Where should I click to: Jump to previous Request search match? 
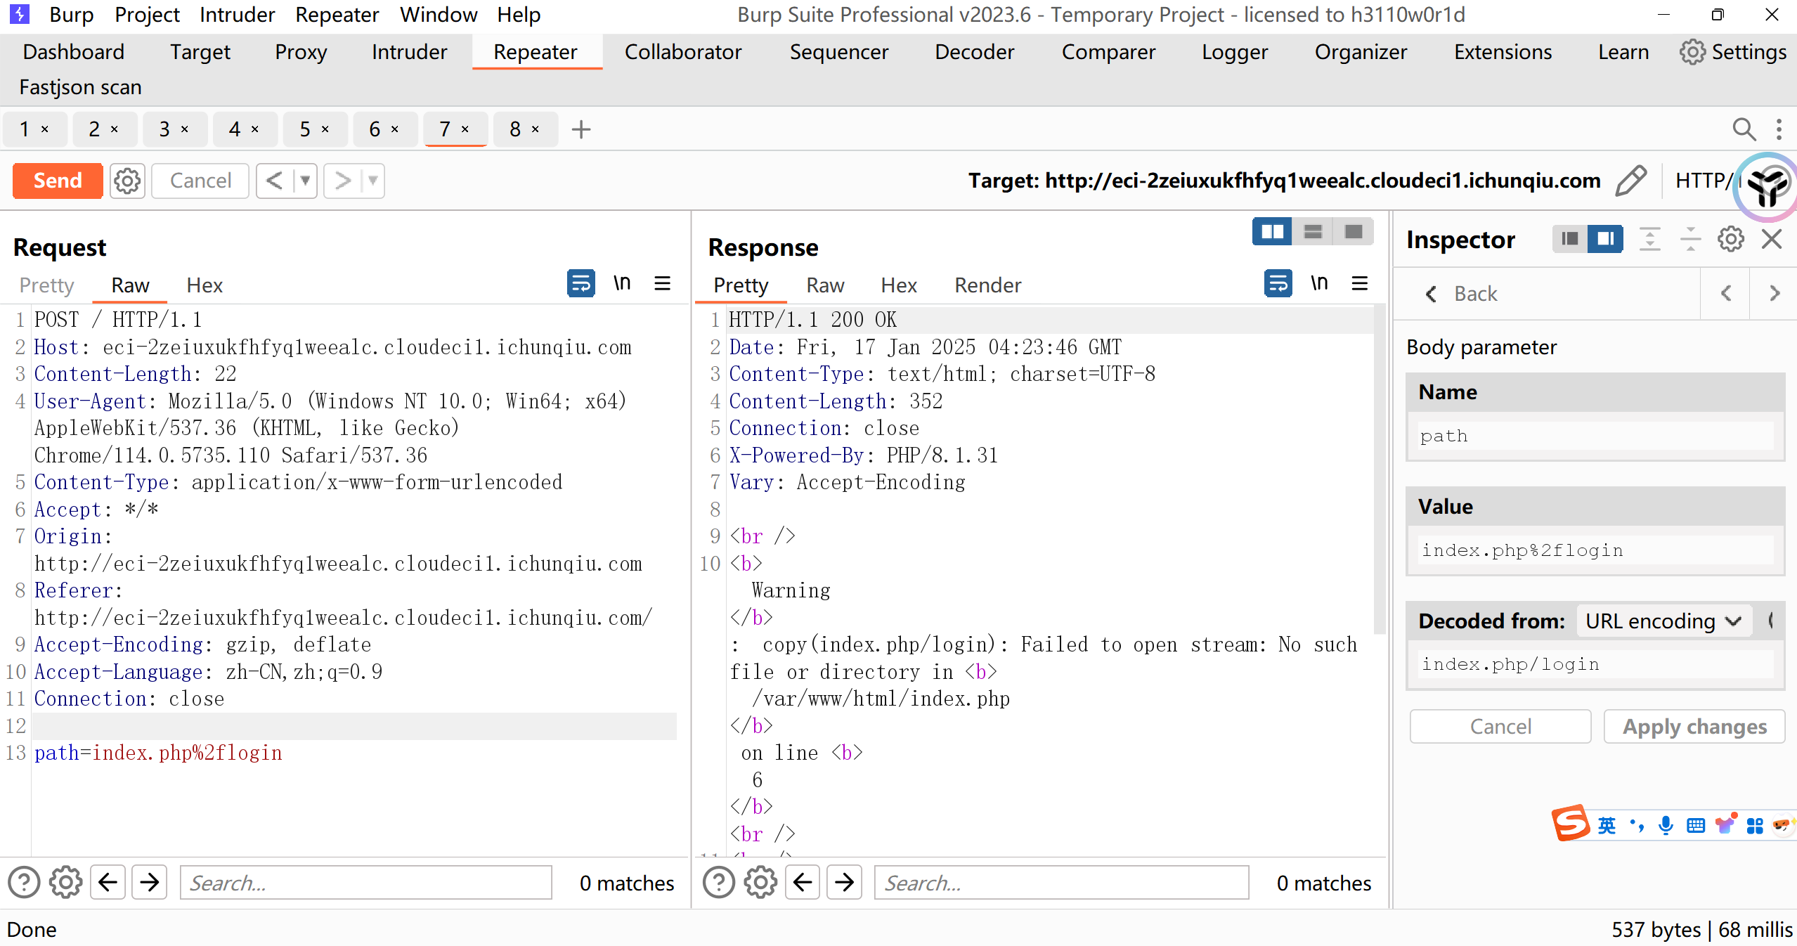[x=108, y=883]
